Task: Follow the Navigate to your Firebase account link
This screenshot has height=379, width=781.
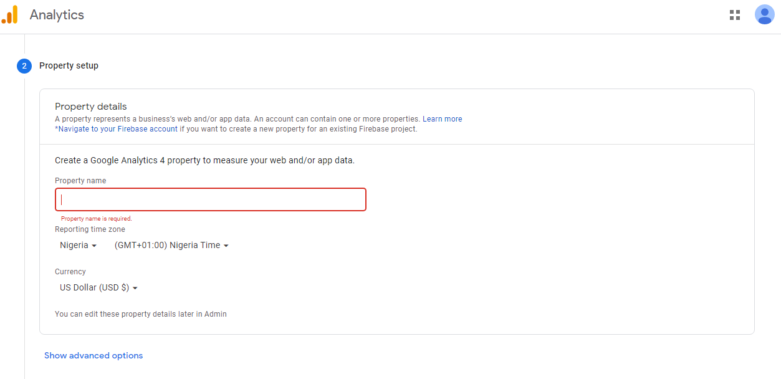Action: point(117,129)
